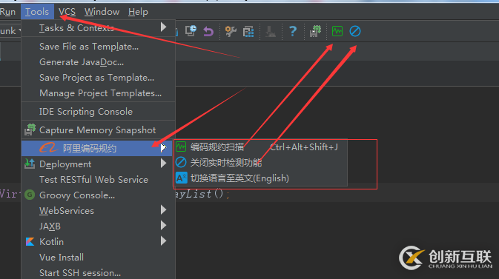
Task: Select Save File as Template...
Action: (x=99, y=47)
